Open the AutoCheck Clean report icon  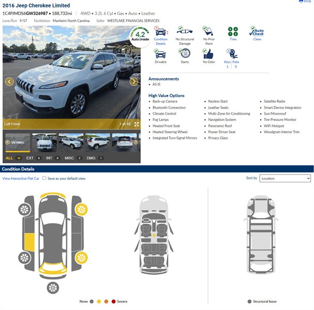coord(257,32)
